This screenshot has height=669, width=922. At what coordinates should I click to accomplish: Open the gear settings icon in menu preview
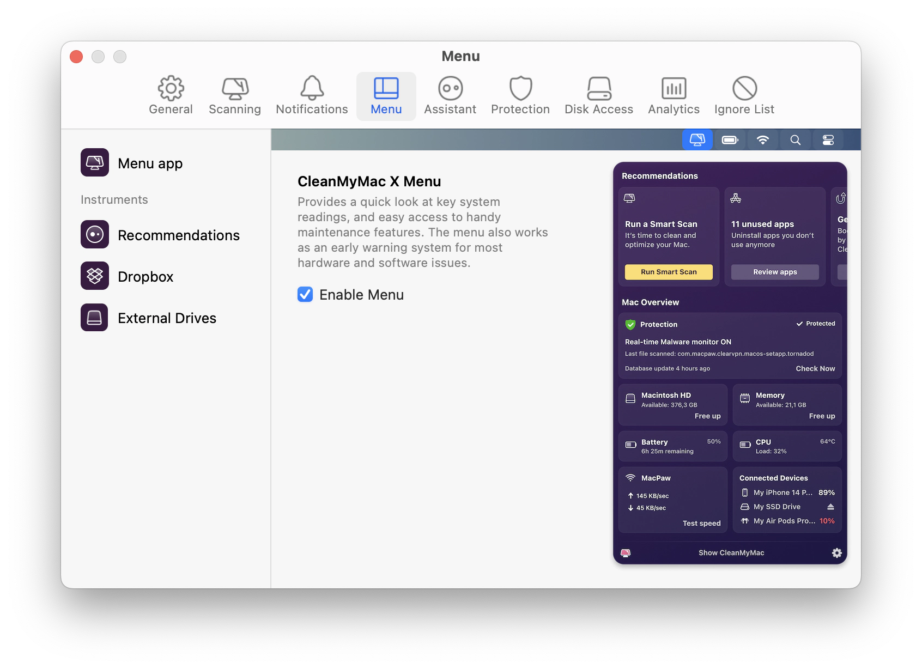coord(837,553)
